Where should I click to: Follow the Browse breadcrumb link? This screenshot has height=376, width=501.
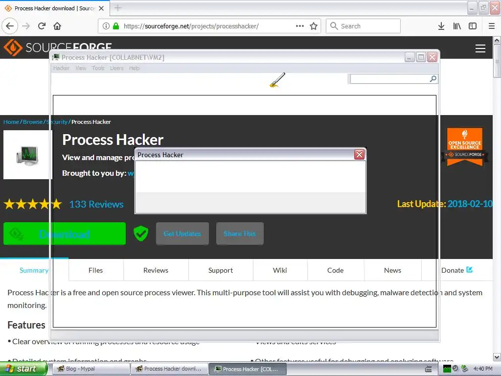[33, 122]
